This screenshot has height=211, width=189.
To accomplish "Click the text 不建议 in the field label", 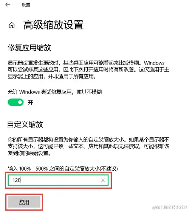I will [x=108, y=169].
